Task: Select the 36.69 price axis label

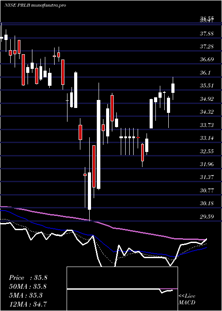Action: 207,60
